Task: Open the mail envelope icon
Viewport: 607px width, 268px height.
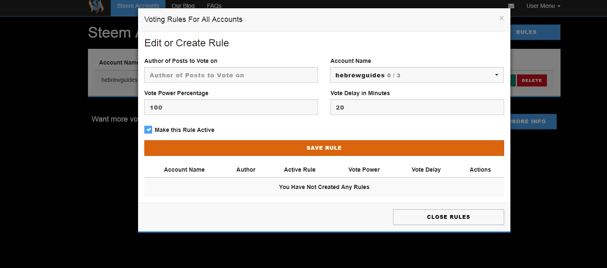Action: (x=511, y=6)
